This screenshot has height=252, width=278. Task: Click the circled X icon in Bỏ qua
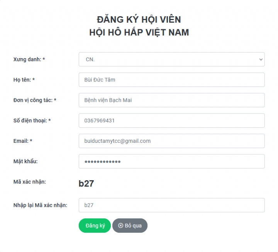click(120, 226)
